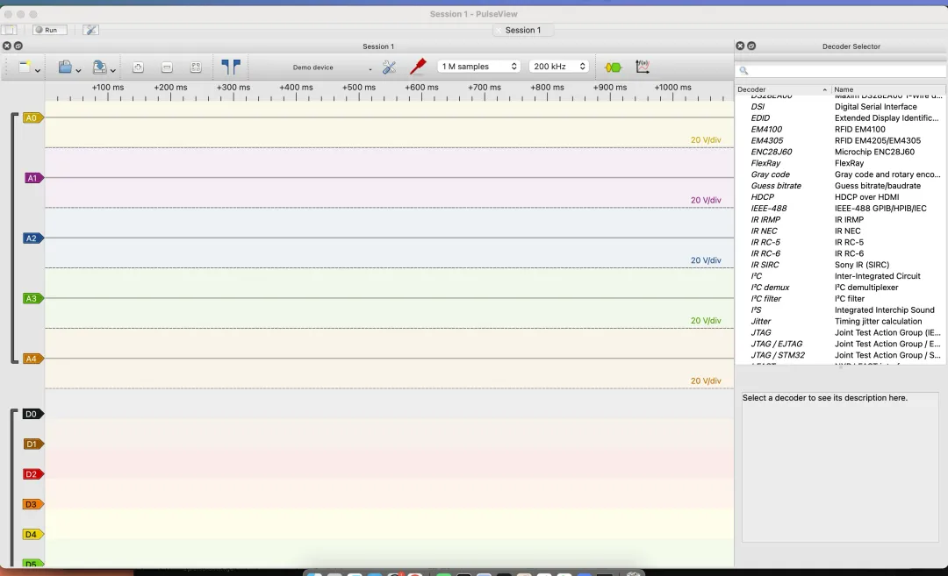Select the A4 analog channel label

[32, 359]
